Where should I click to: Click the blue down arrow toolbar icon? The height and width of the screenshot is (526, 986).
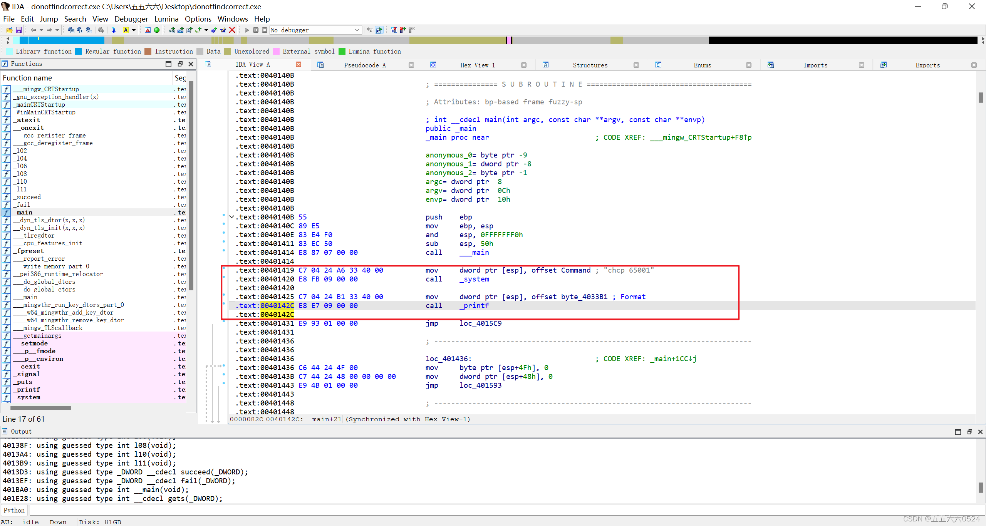tap(114, 30)
